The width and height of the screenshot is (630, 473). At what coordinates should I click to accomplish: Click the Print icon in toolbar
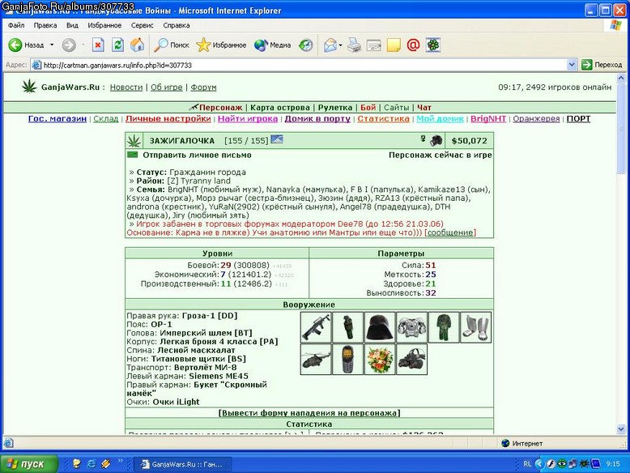coord(354,45)
